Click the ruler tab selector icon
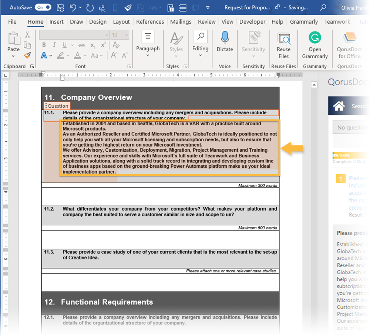The image size is (370, 336). tap(6, 75)
